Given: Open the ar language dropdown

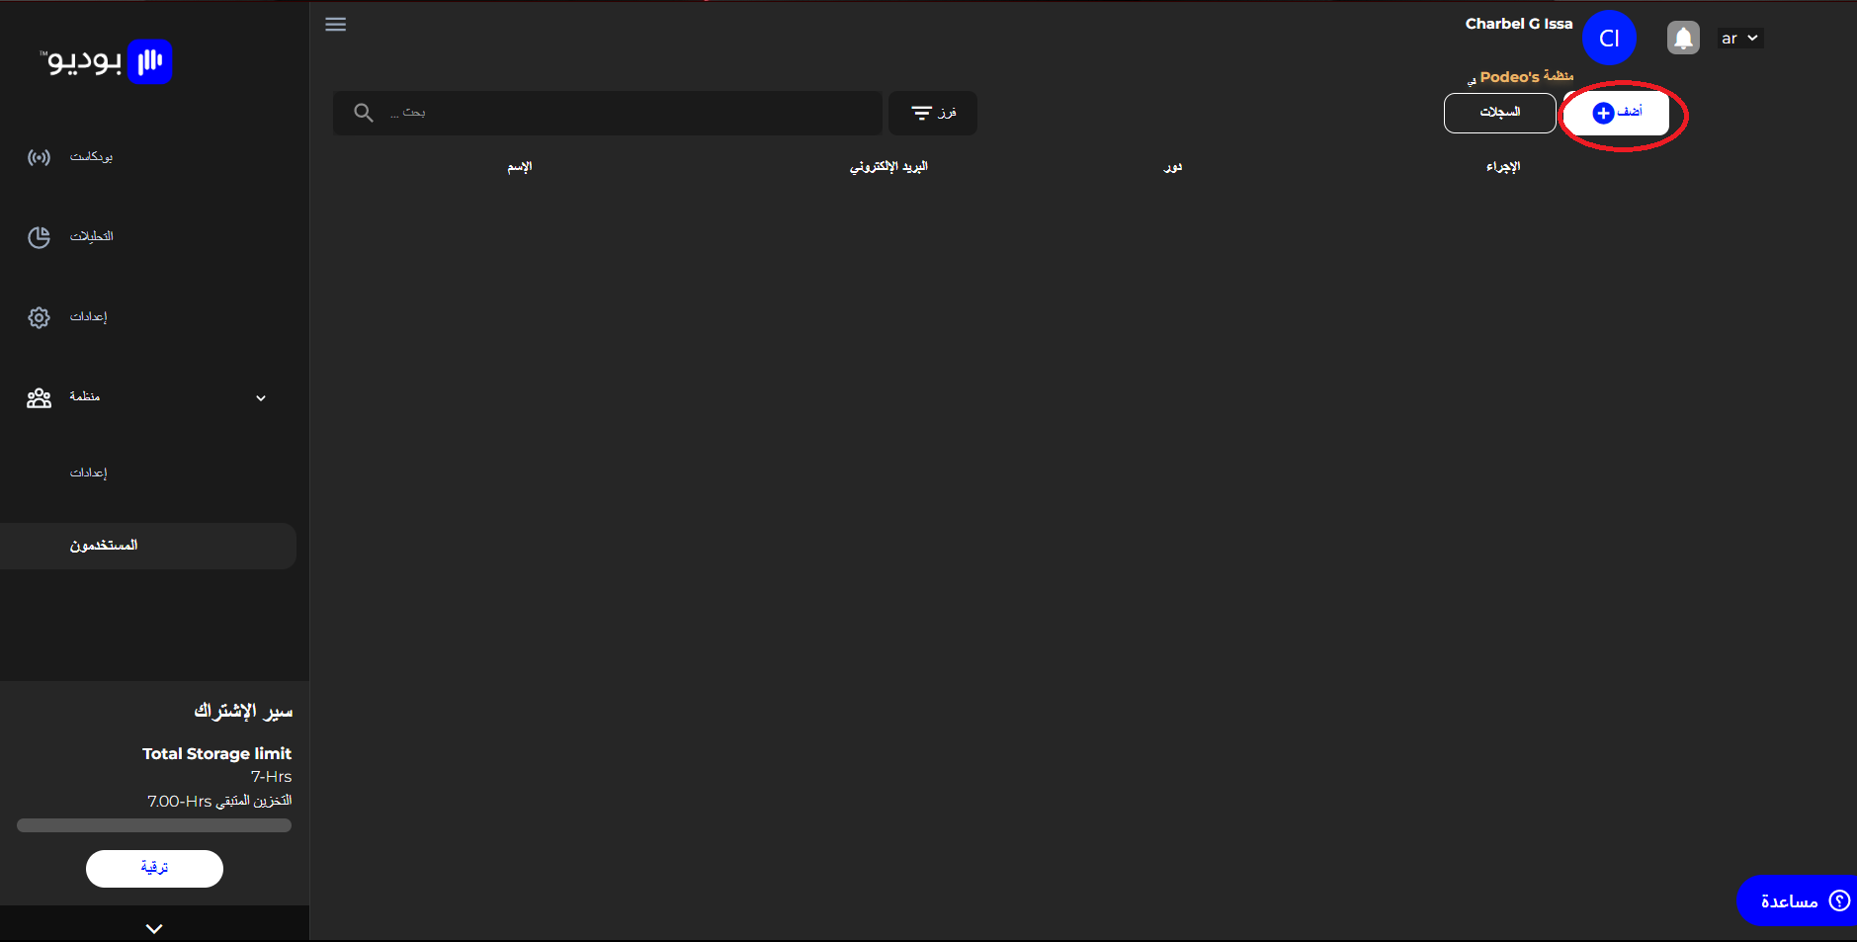Looking at the screenshot, I should coord(1740,39).
